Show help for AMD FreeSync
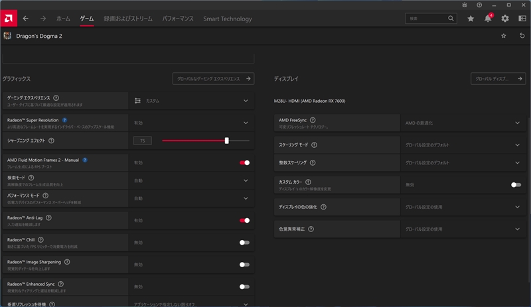Screen dimensions: 531x307 tap(313, 120)
